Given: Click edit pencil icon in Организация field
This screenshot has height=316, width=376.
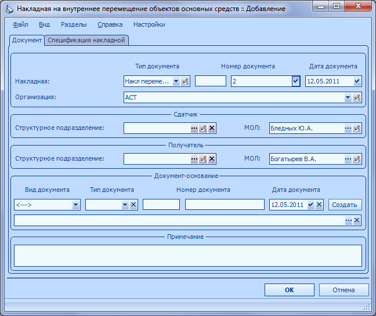Looking at the screenshot, I should (357, 97).
